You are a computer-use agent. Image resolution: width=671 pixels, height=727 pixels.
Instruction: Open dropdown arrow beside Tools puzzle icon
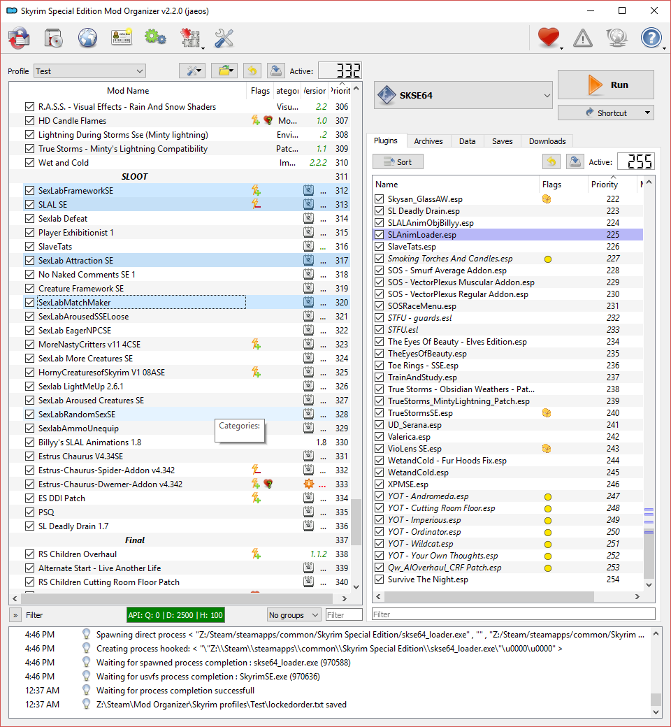[x=203, y=48]
